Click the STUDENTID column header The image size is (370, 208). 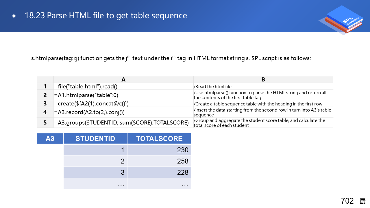95,139
